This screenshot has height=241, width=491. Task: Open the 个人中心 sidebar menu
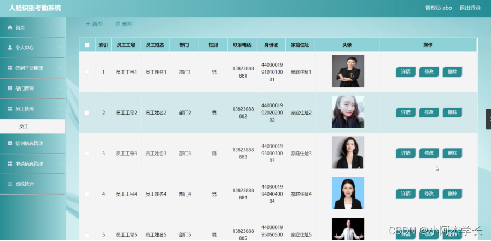click(33, 48)
